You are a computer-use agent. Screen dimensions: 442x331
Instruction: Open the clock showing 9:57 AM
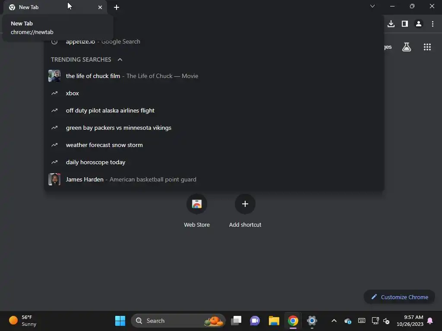[x=410, y=321]
